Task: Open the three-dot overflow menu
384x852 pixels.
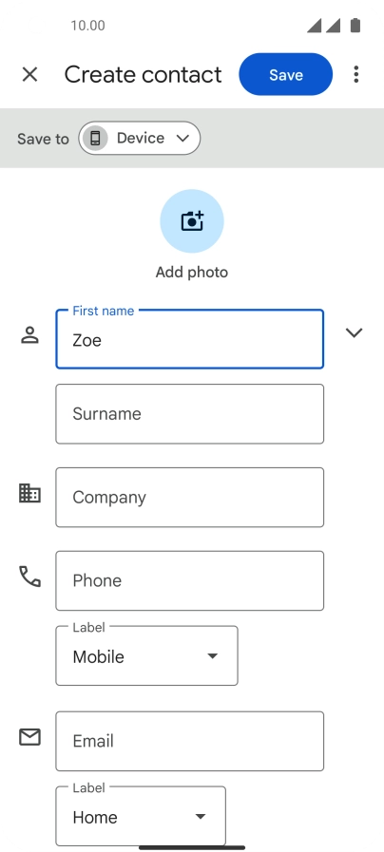Action: pos(355,74)
